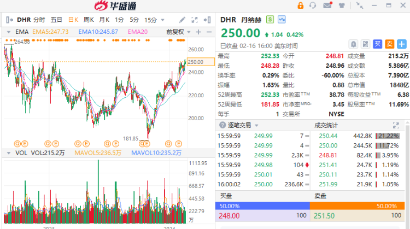Click the large 250.00 price
The width and height of the screenshot is (410, 229).
241,33
